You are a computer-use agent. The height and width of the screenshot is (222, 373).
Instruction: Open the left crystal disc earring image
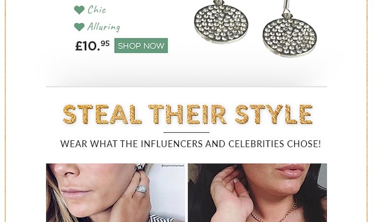click(221, 22)
